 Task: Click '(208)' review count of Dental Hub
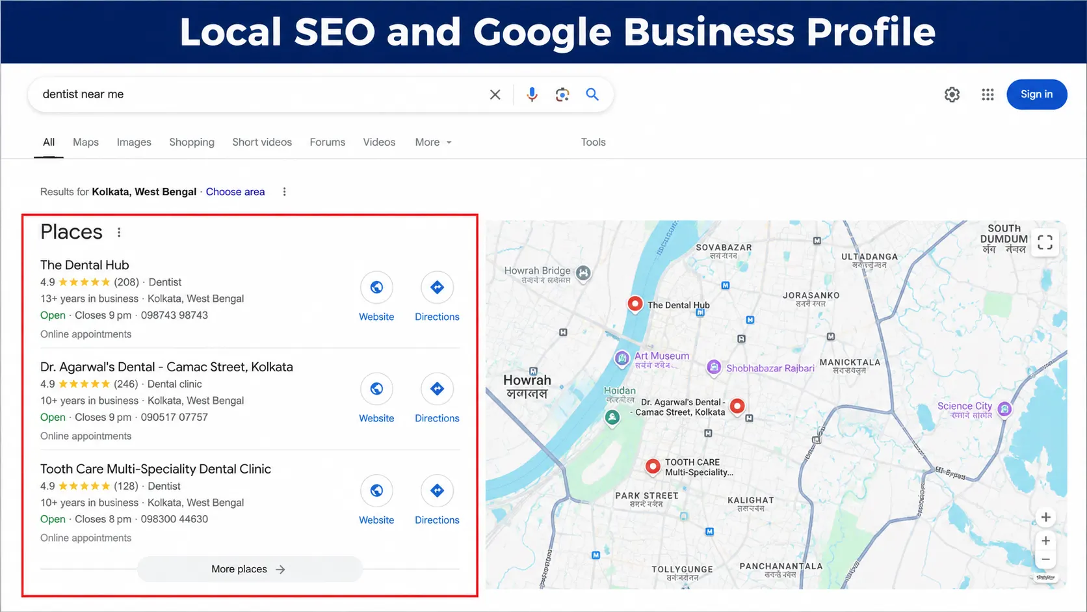click(x=126, y=282)
